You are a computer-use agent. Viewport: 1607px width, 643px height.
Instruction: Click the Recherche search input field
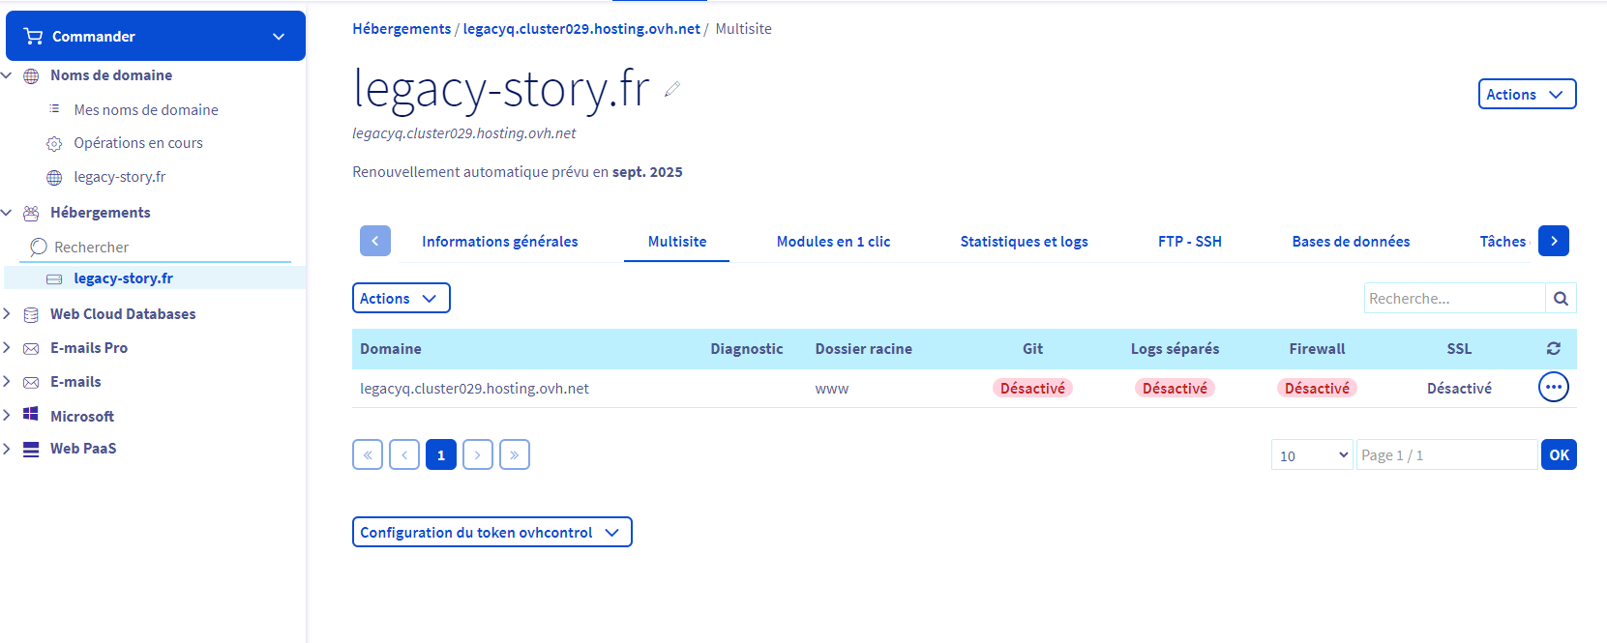[1454, 299]
